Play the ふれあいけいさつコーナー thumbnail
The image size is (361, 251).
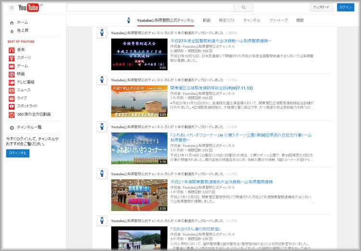[139, 148]
